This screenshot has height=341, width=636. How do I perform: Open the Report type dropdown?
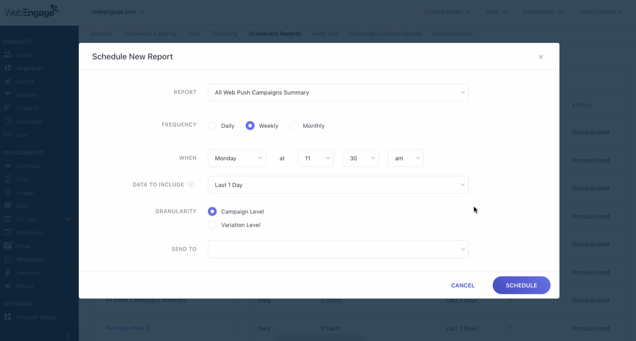pos(338,92)
